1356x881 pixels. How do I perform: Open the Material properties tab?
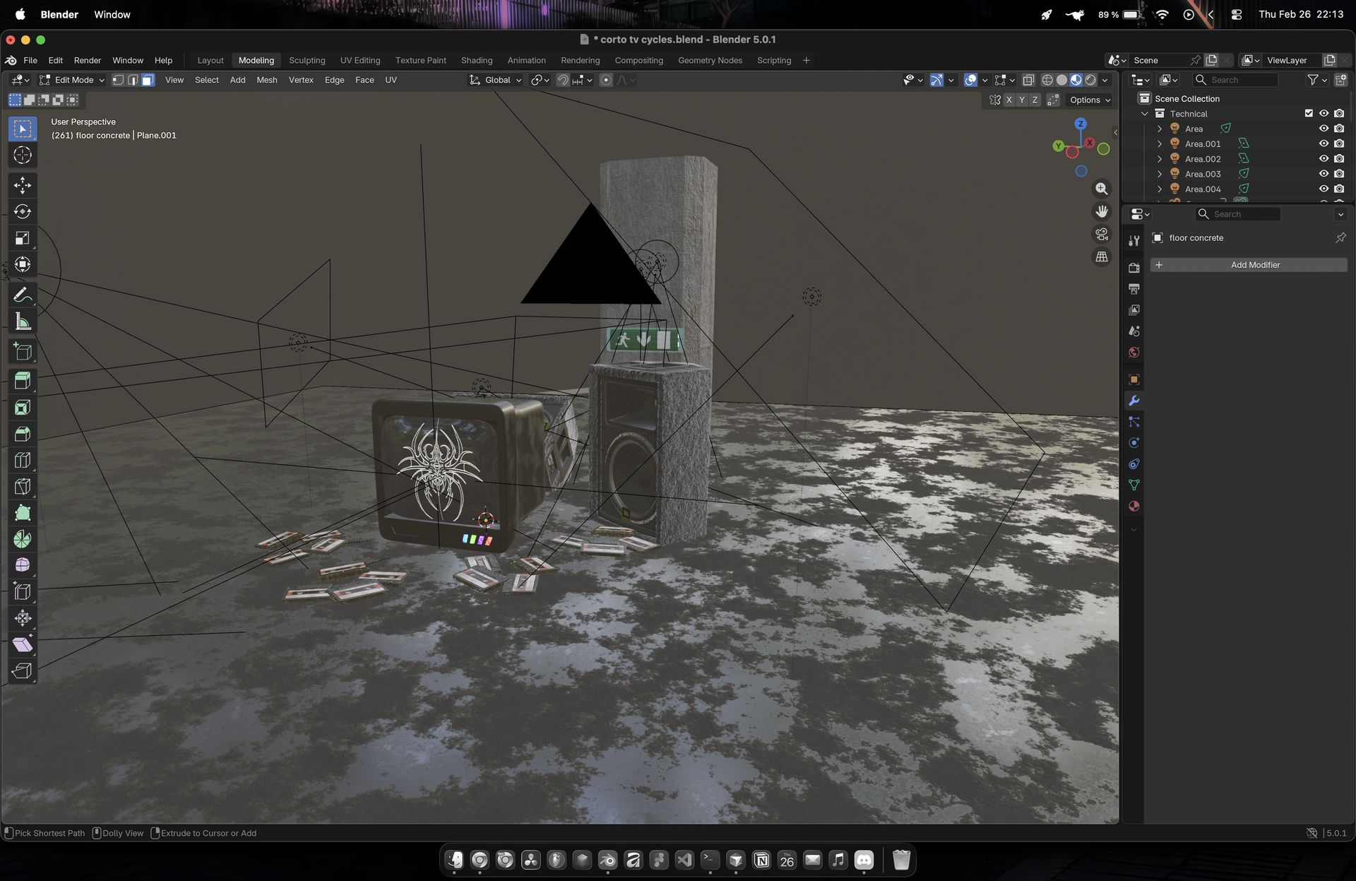tap(1134, 507)
